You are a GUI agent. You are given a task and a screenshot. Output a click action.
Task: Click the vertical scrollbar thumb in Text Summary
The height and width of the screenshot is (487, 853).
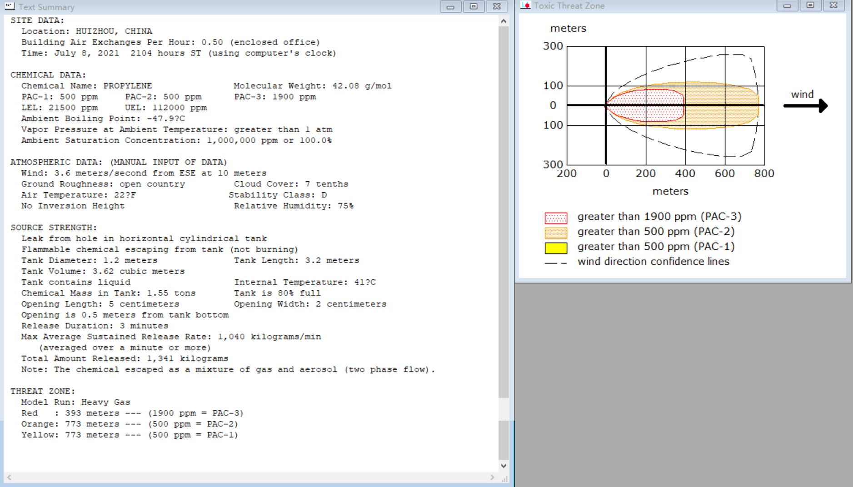(504, 212)
